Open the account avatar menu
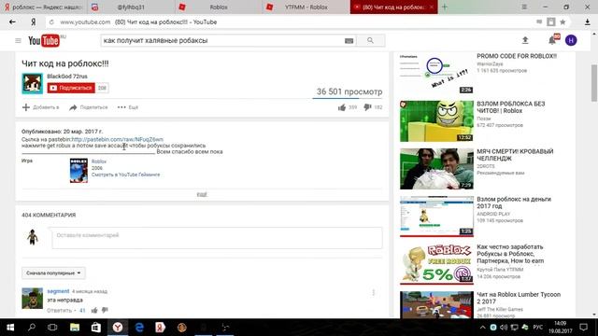 [571, 40]
